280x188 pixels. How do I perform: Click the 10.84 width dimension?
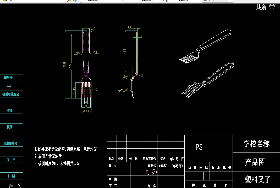[86, 111]
